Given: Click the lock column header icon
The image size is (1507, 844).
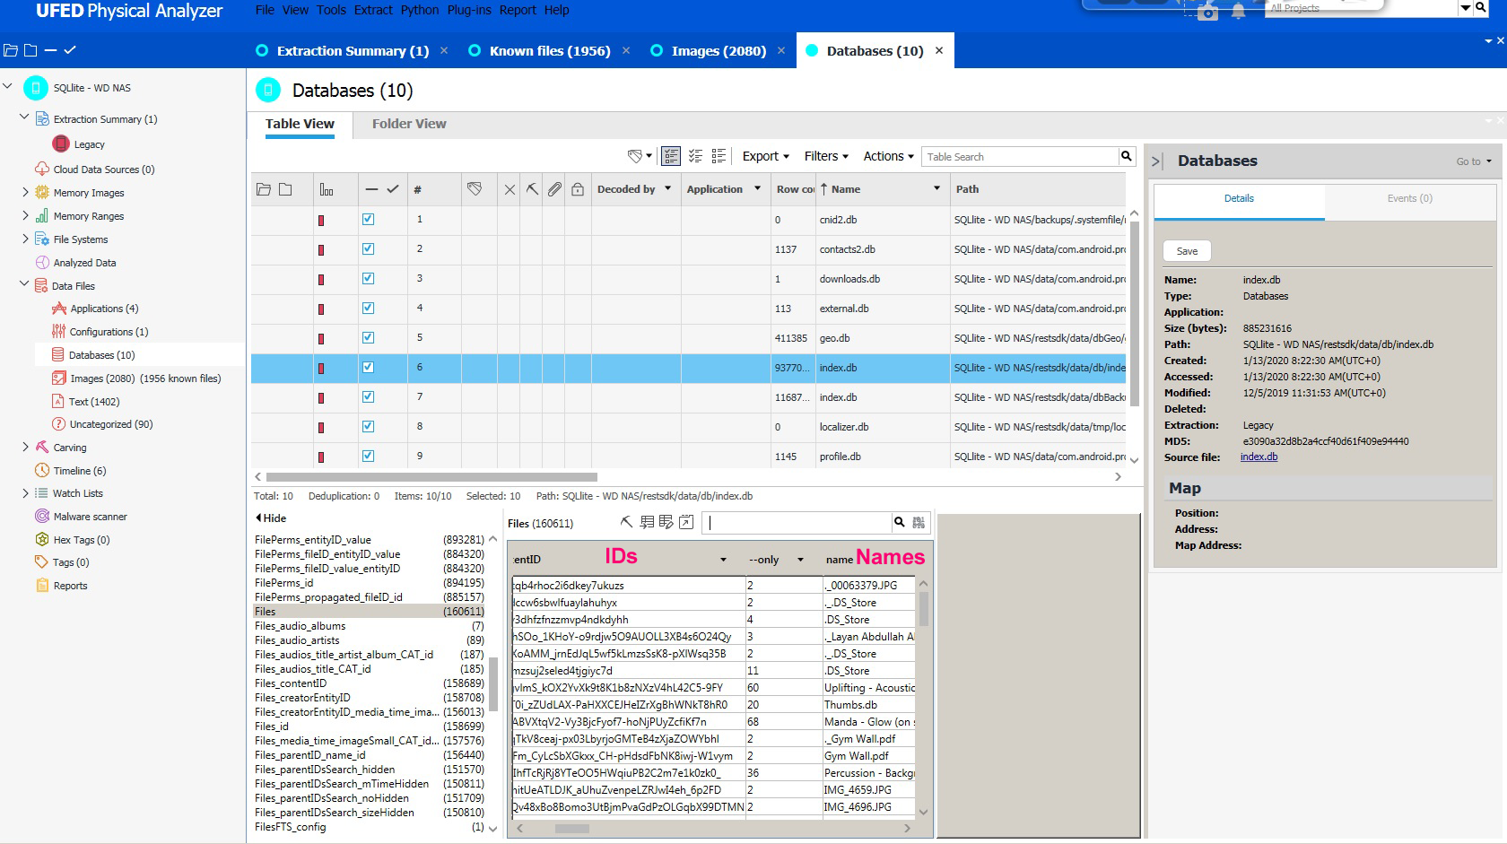Looking at the screenshot, I should pyautogui.click(x=578, y=189).
